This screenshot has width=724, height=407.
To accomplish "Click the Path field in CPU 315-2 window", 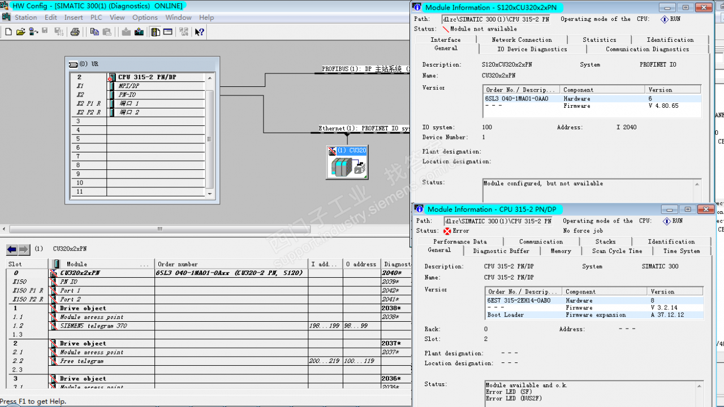I will (x=498, y=221).
